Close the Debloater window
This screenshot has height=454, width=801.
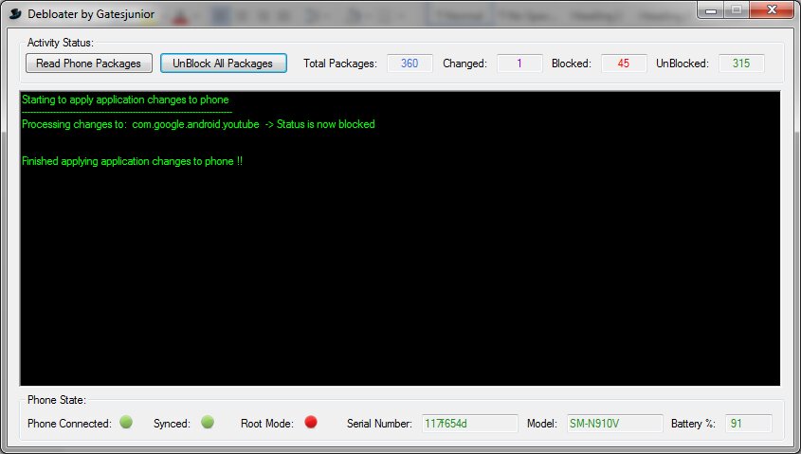pos(773,9)
